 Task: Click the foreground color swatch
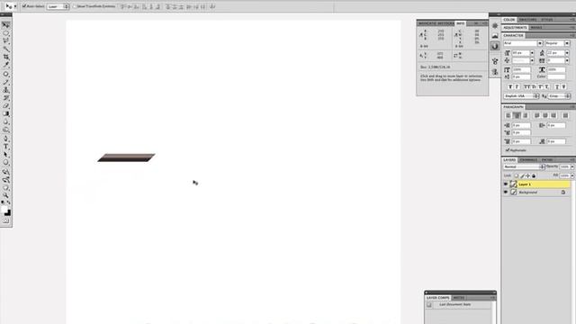click(x=4, y=210)
